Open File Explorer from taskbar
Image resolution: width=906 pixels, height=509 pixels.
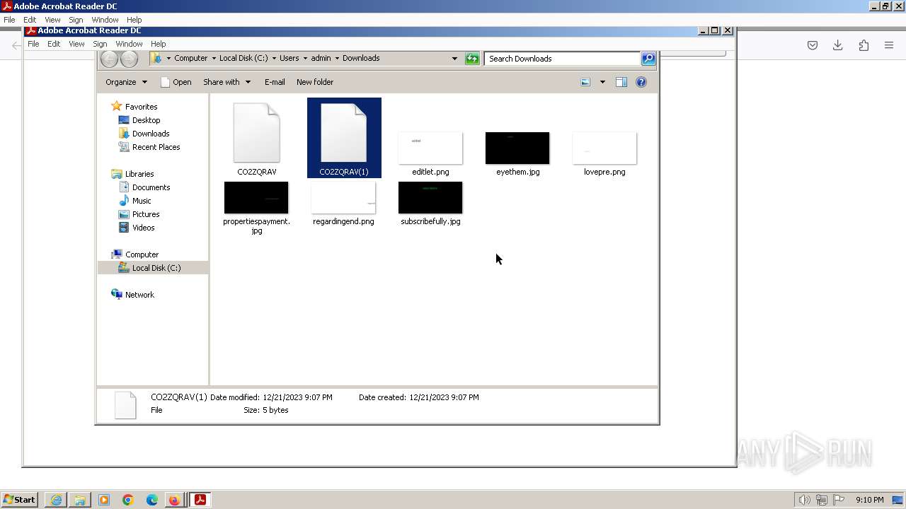click(80, 500)
